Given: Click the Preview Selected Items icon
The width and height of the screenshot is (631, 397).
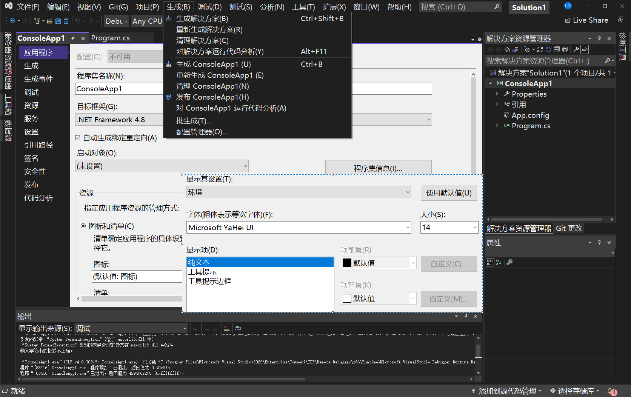Looking at the screenshot, I should pos(585,49).
